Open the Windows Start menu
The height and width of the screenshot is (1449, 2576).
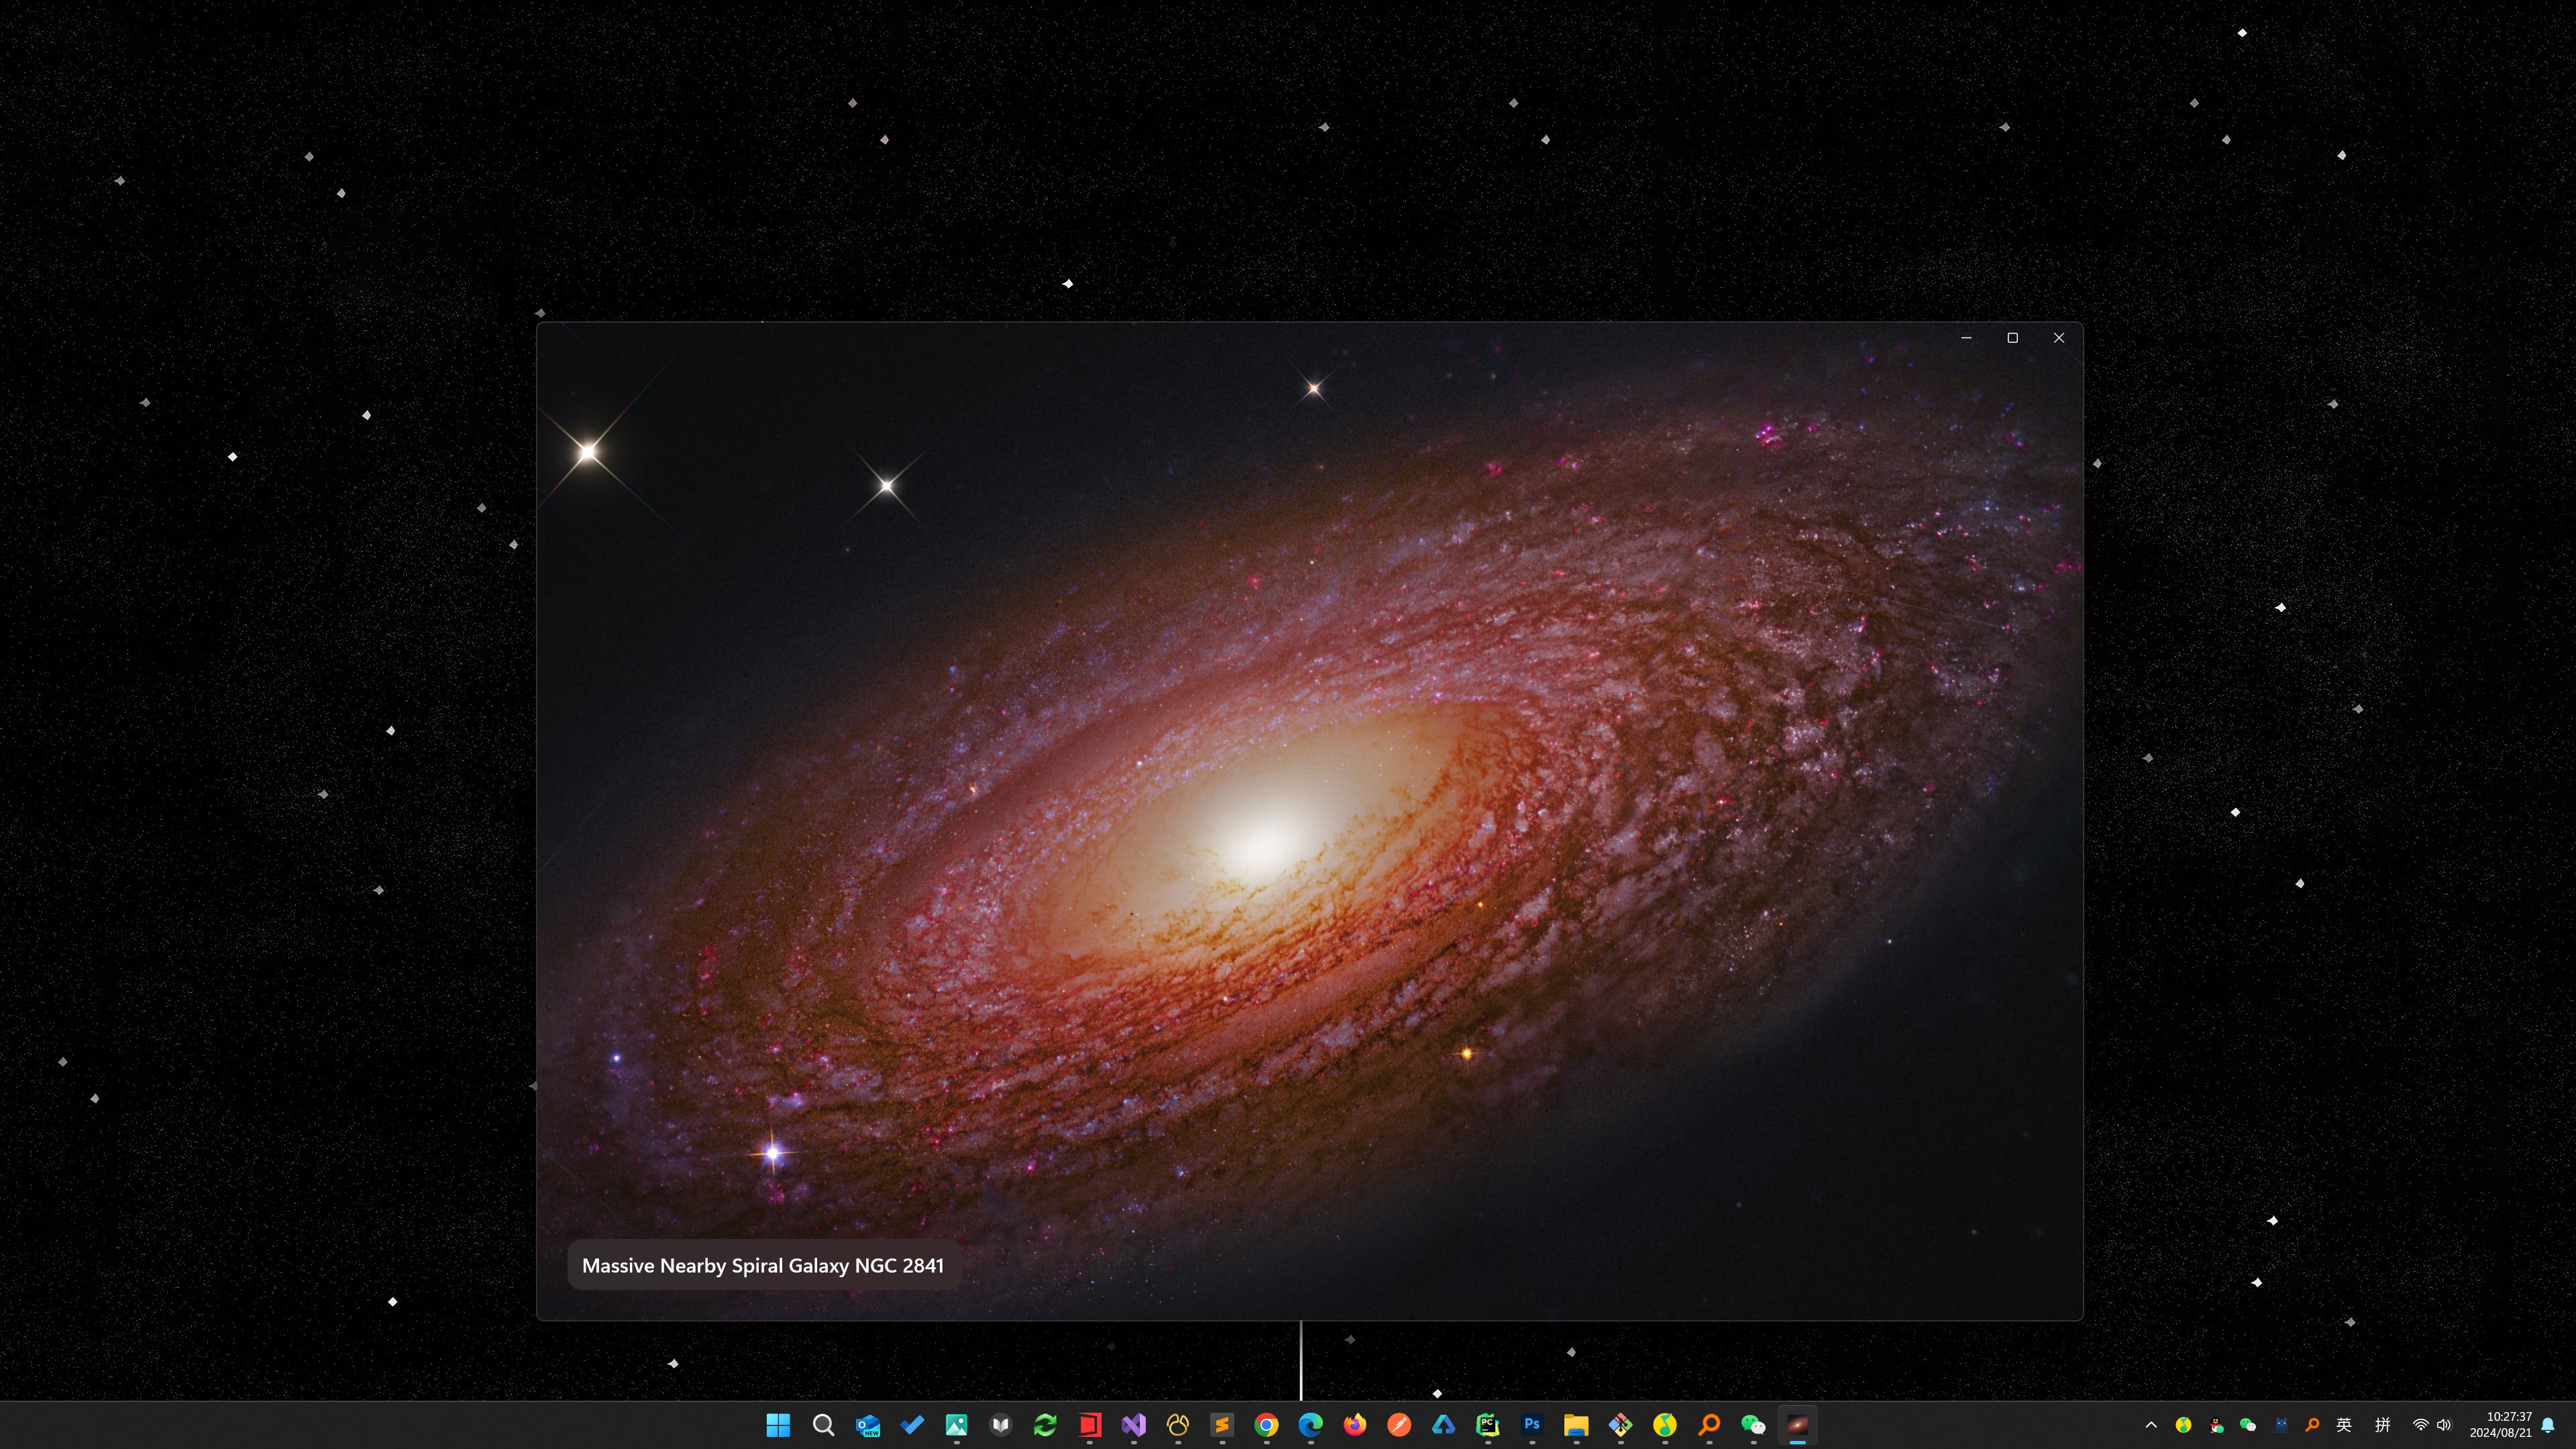(x=778, y=1425)
